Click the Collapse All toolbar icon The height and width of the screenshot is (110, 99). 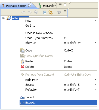tap(44, 13)
